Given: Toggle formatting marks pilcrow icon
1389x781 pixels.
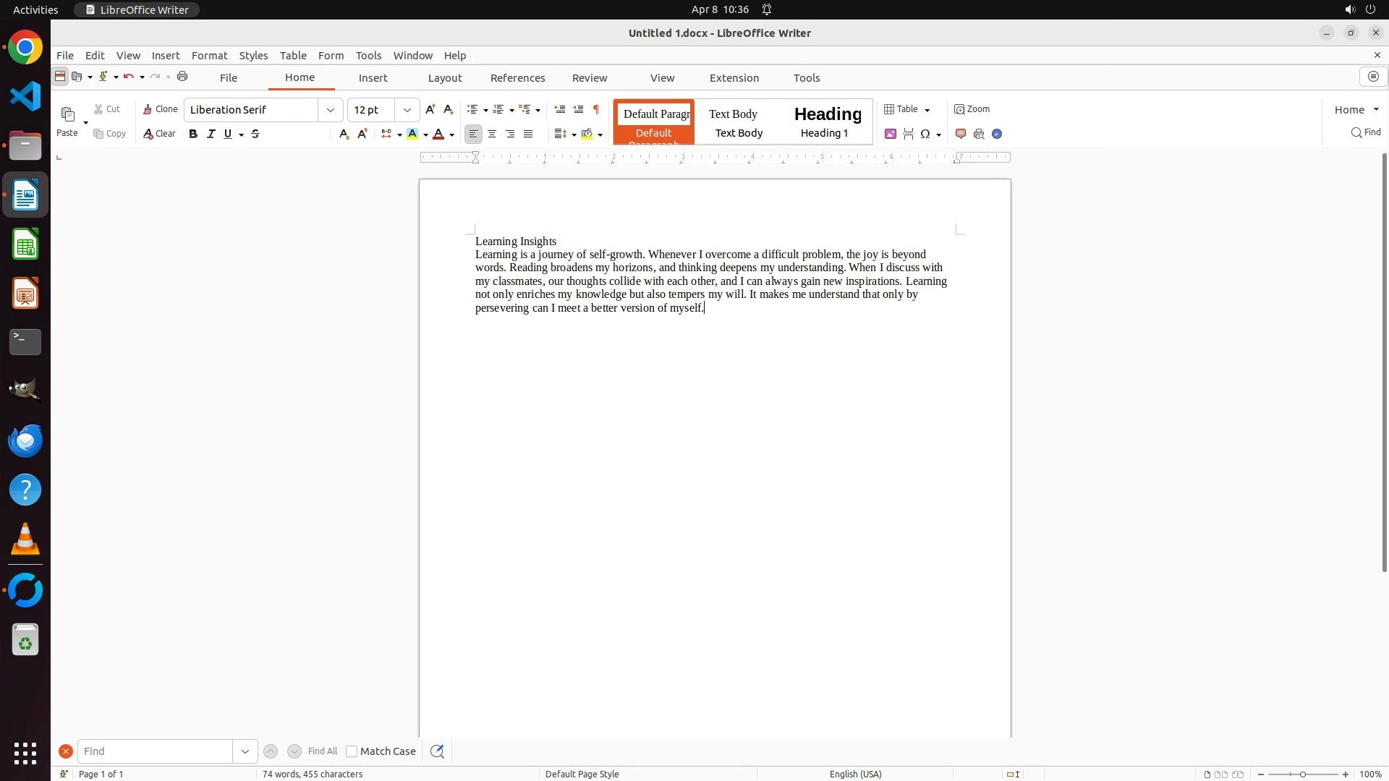Looking at the screenshot, I should click(x=596, y=109).
